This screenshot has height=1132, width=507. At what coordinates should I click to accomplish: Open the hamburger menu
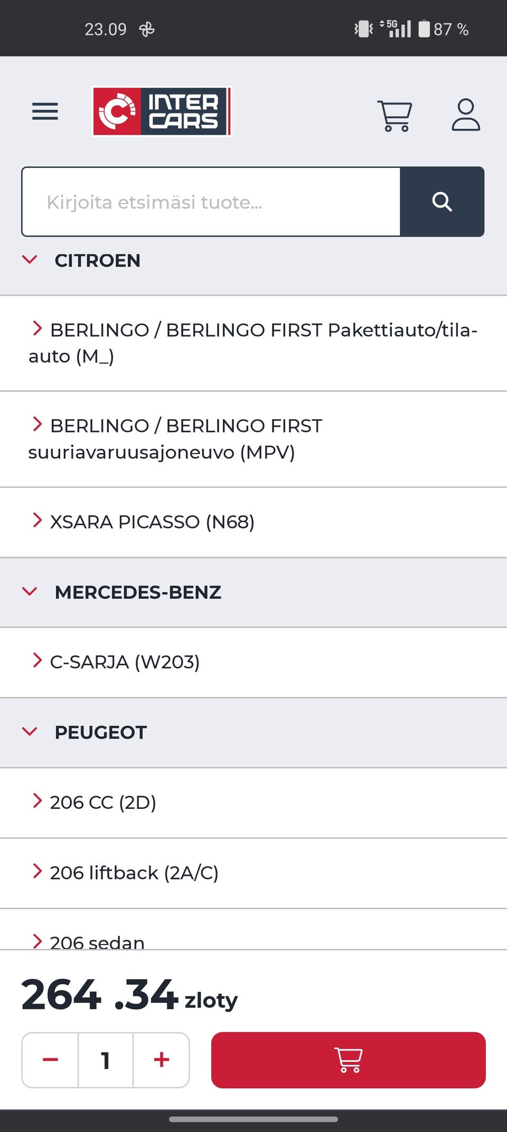tap(45, 111)
